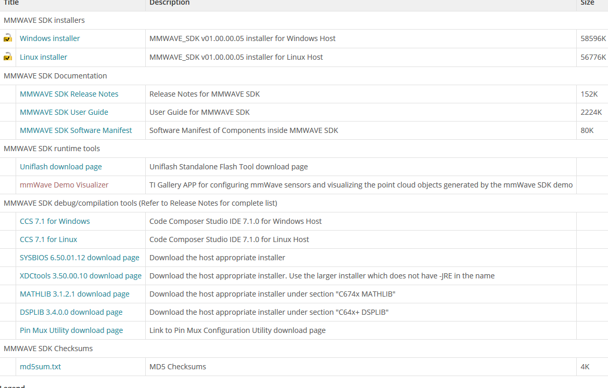The image size is (608, 388).
Task: Go to SYSBIOS 6.50.01.12 download page
Action: coord(80,258)
